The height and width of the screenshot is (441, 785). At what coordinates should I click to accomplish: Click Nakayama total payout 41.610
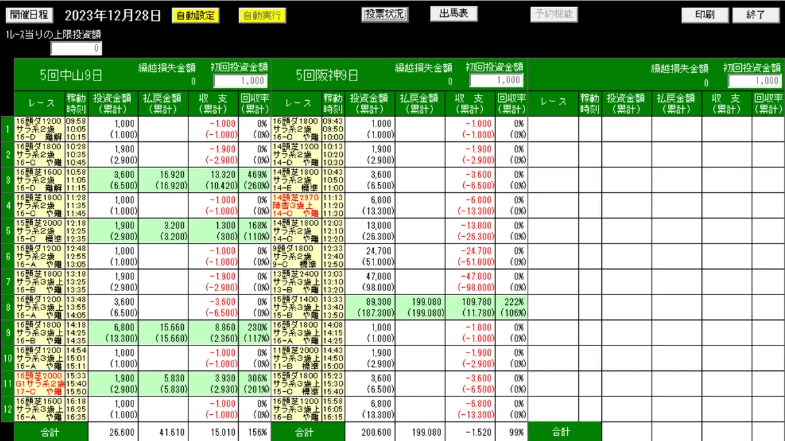[164, 432]
